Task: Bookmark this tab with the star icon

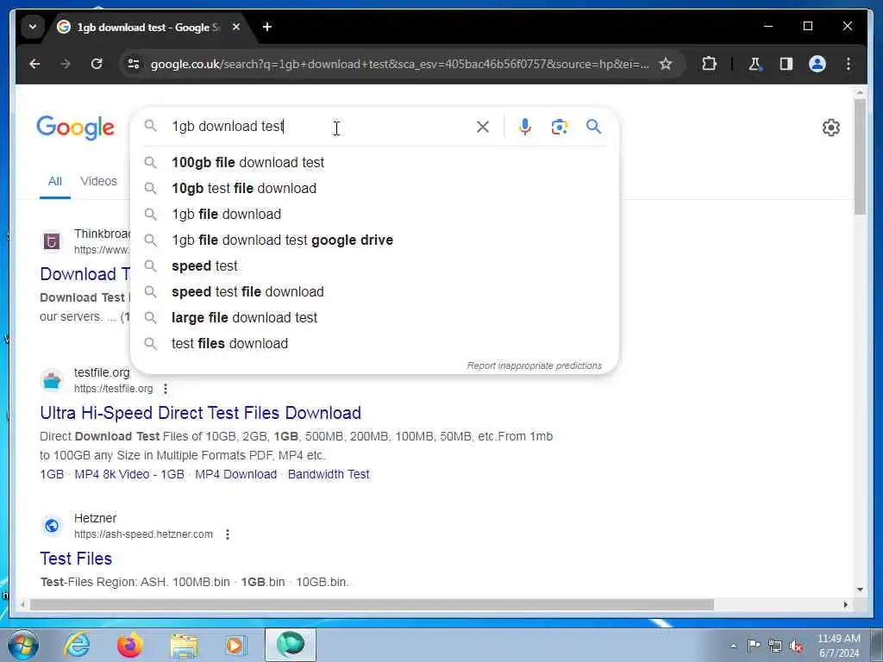Action: 666,64
